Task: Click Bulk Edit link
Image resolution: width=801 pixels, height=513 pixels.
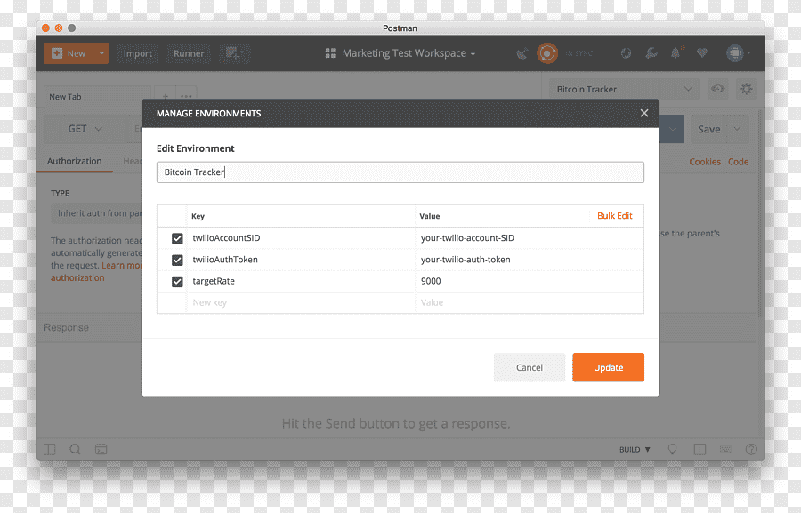Action: [x=614, y=216]
